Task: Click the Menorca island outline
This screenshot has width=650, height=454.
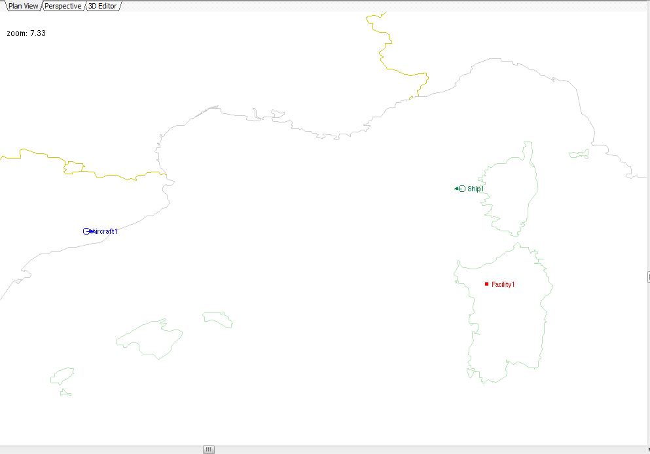Action: coord(219,319)
